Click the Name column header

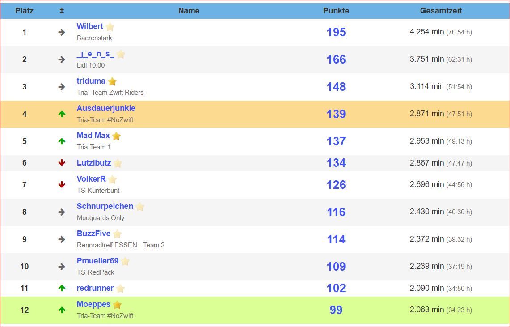click(189, 10)
